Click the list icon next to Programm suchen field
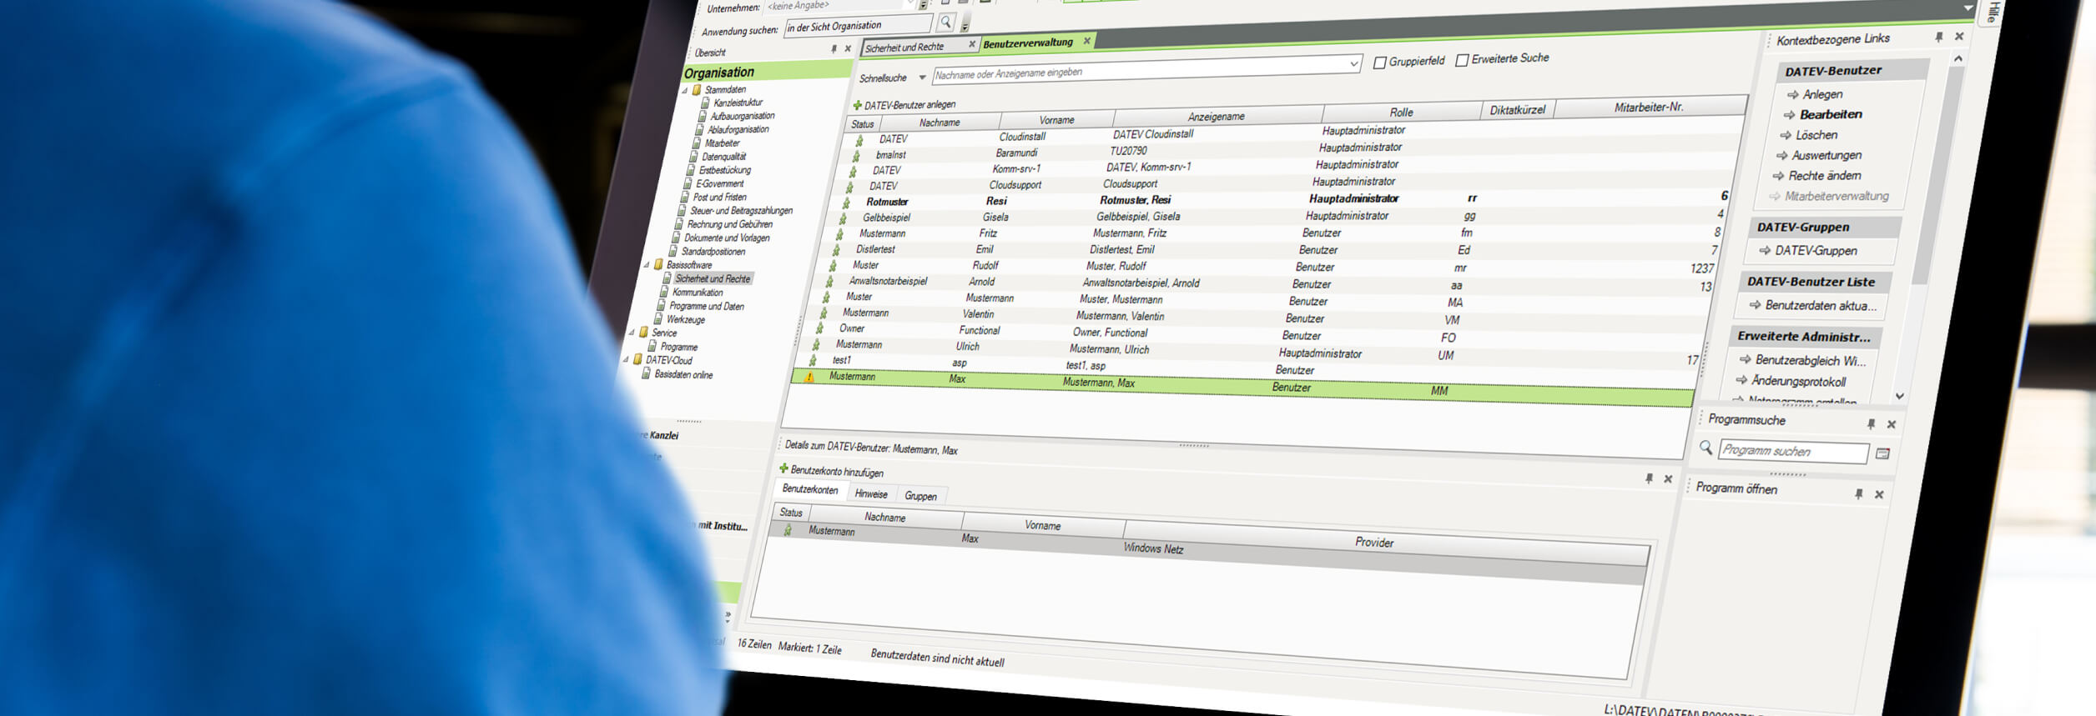The height and width of the screenshot is (716, 2096). 1882,453
